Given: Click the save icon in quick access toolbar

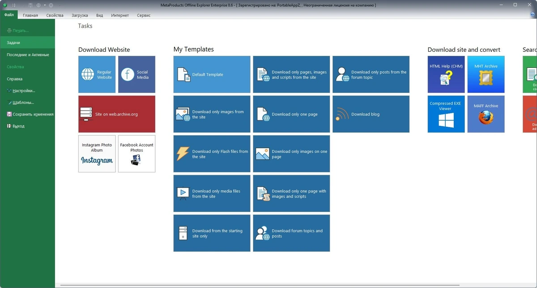Looking at the screenshot, I should (30, 5).
